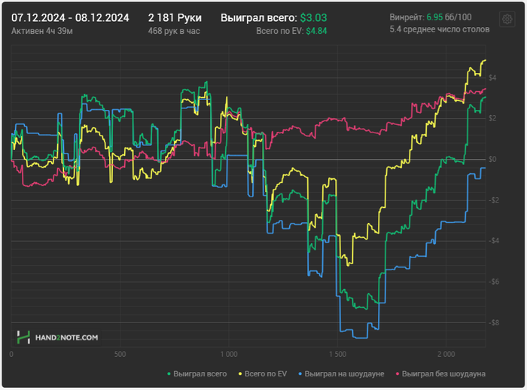Viewport: 527px width, 390px height.
Task: Click the $0 y-axis label
Action: pyautogui.click(x=492, y=160)
